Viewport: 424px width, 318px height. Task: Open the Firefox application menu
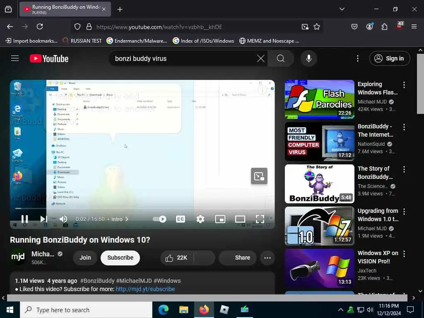[x=414, y=26]
